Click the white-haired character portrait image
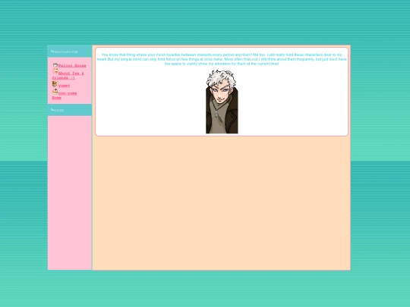 coord(222,102)
